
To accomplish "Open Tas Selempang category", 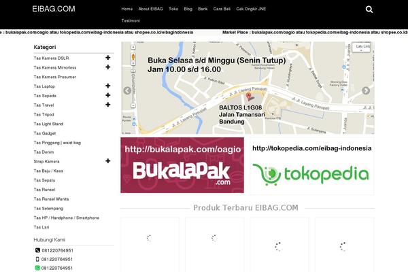I will [48, 208].
